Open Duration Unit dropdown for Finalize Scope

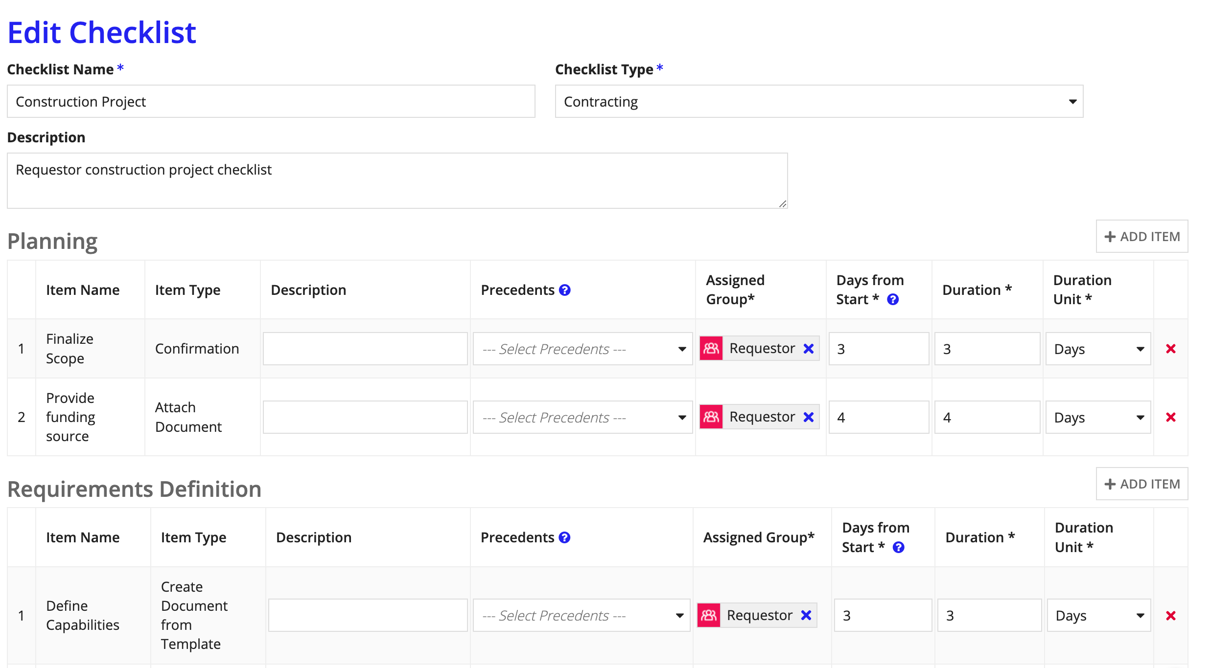(x=1098, y=349)
